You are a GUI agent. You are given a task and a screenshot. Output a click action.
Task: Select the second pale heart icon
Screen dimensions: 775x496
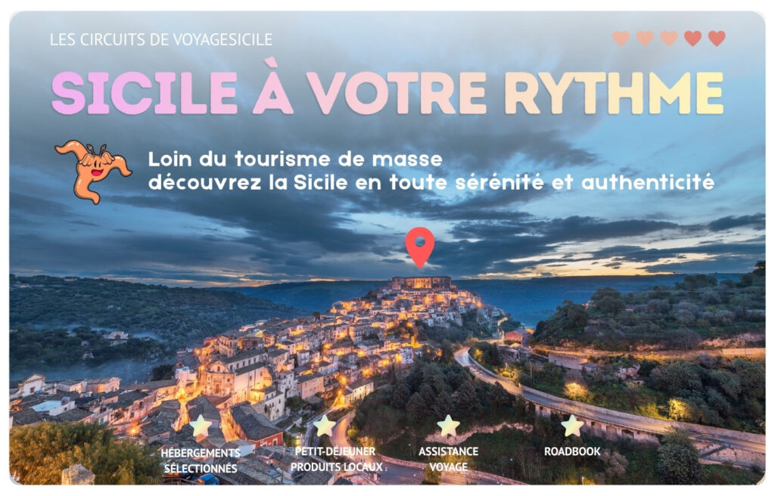pos(645,39)
